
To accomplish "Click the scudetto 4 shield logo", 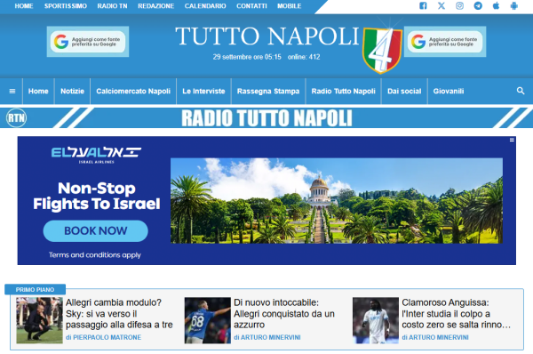I will click(x=382, y=50).
